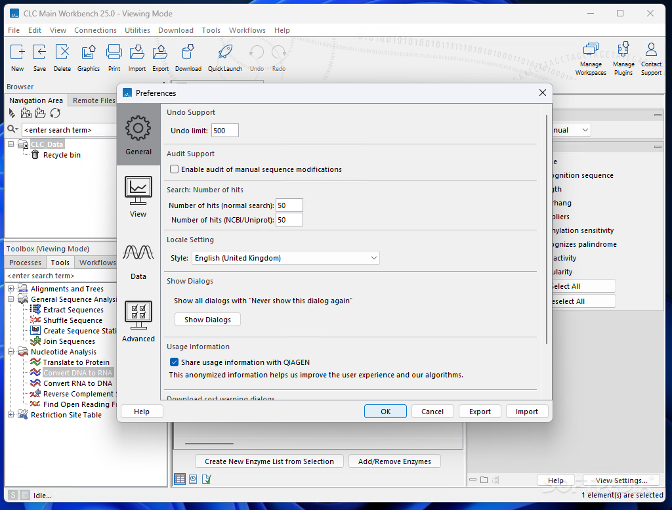The height and width of the screenshot is (510, 672).
Task: Open the File menu
Action: click(14, 30)
